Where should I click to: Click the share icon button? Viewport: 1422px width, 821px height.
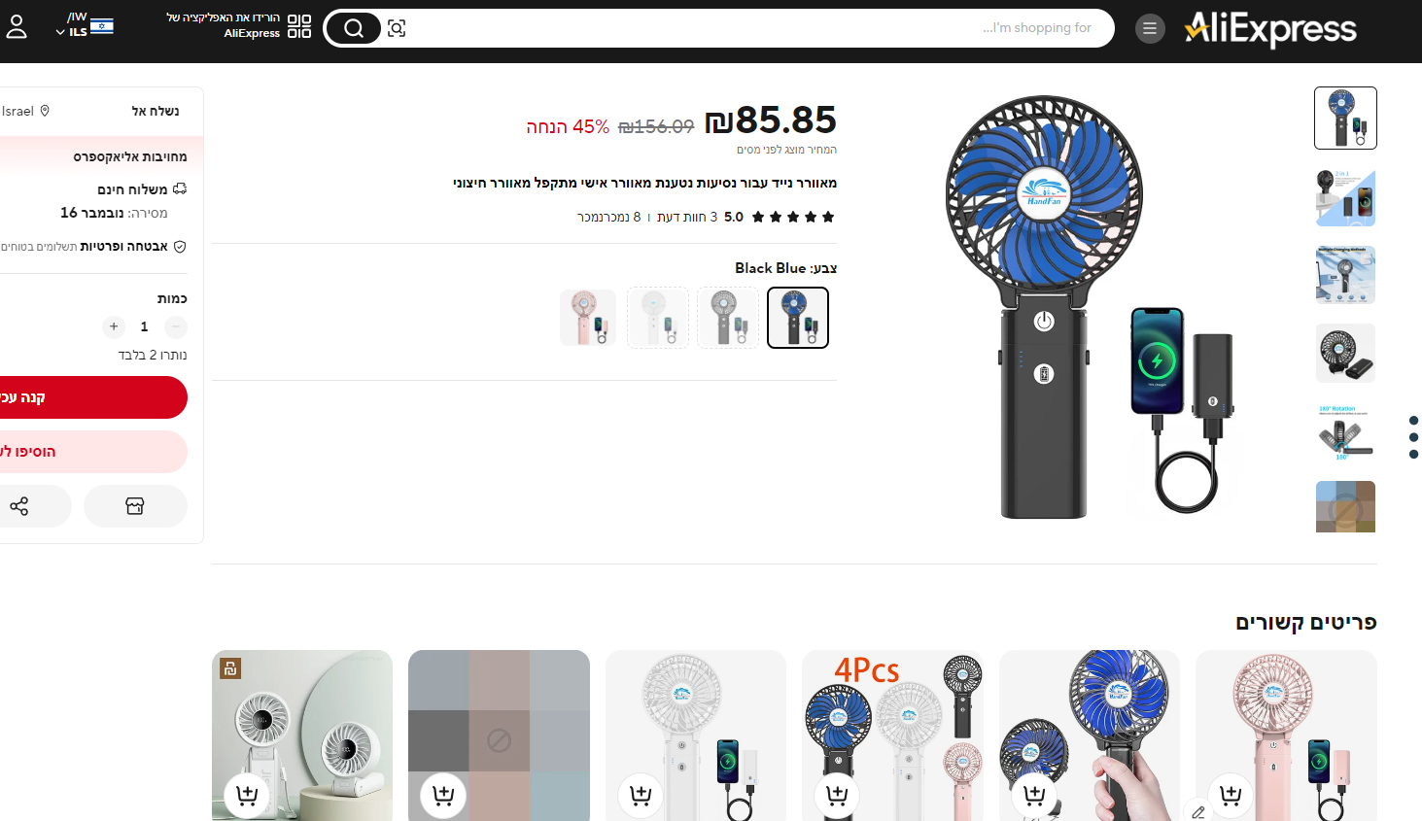pyautogui.click(x=19, y=506)
